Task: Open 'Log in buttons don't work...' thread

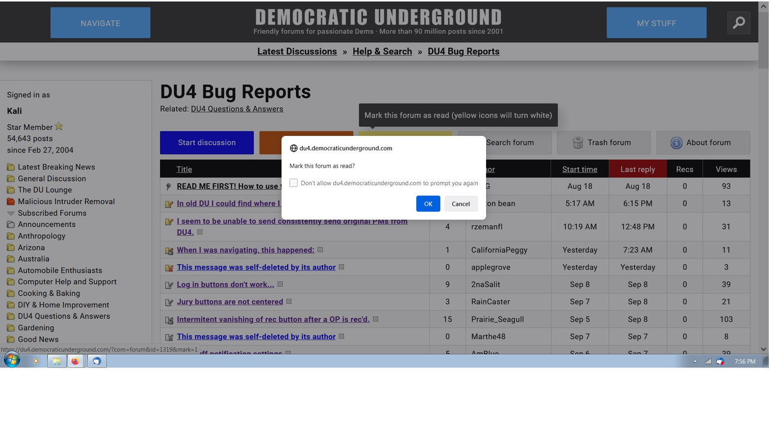Action: pyautogui.click(x=226, y=284)
